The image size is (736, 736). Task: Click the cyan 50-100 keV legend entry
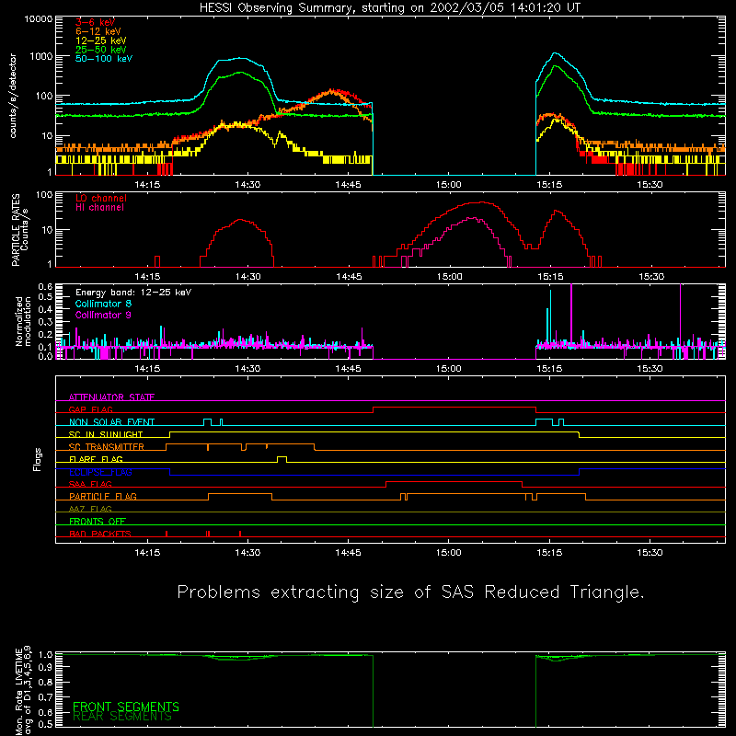(x=104, y=58)
